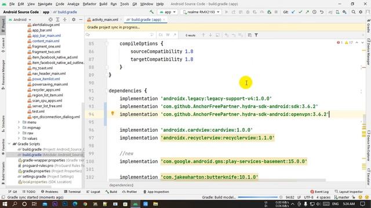Open the Logcat tool window button

click(x=93, y=192)
